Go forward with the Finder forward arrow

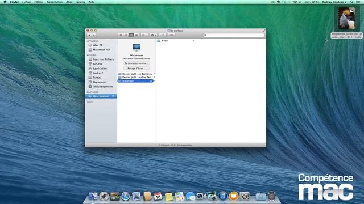(x=94, y=35)
